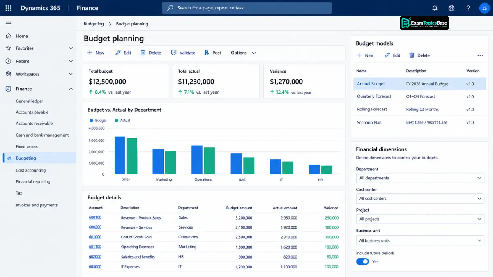493x277 pixels.
Task: Select the Scenario Plan model row
Action: 419,122
